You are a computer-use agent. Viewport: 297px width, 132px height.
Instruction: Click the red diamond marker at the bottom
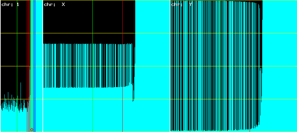click(32, 129)
